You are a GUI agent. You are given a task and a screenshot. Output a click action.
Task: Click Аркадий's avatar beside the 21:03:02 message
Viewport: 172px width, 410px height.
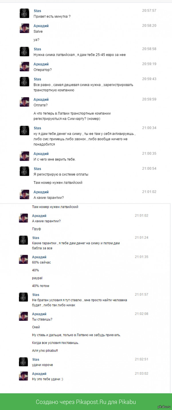(x=24, y=376)
